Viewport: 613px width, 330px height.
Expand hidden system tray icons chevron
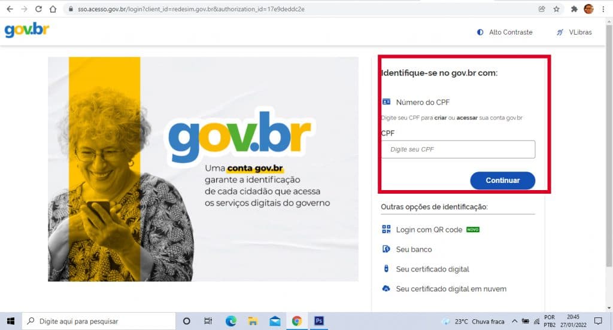coord(514,322)
